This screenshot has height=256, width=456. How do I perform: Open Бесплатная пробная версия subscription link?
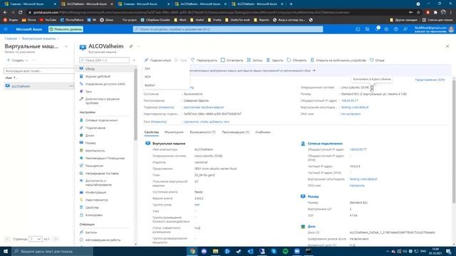[204, 107]
